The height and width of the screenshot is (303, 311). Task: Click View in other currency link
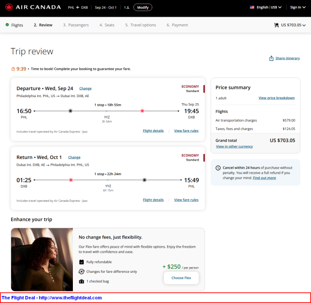[x=234, y=146]
